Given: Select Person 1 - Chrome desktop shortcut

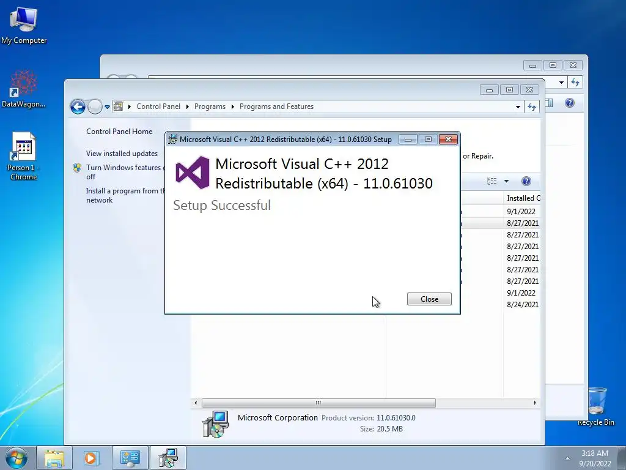Looking at the screenshot, I should tap(24, 157).
